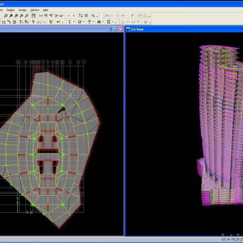Image resolution: width=243 pixels, height=243 pixels.
Task: Open the Options menu
Action: (35, 10)
